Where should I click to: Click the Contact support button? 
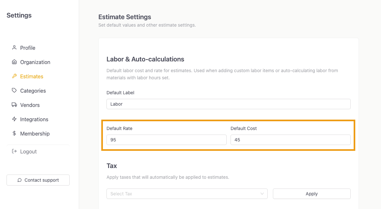(38, 180)
